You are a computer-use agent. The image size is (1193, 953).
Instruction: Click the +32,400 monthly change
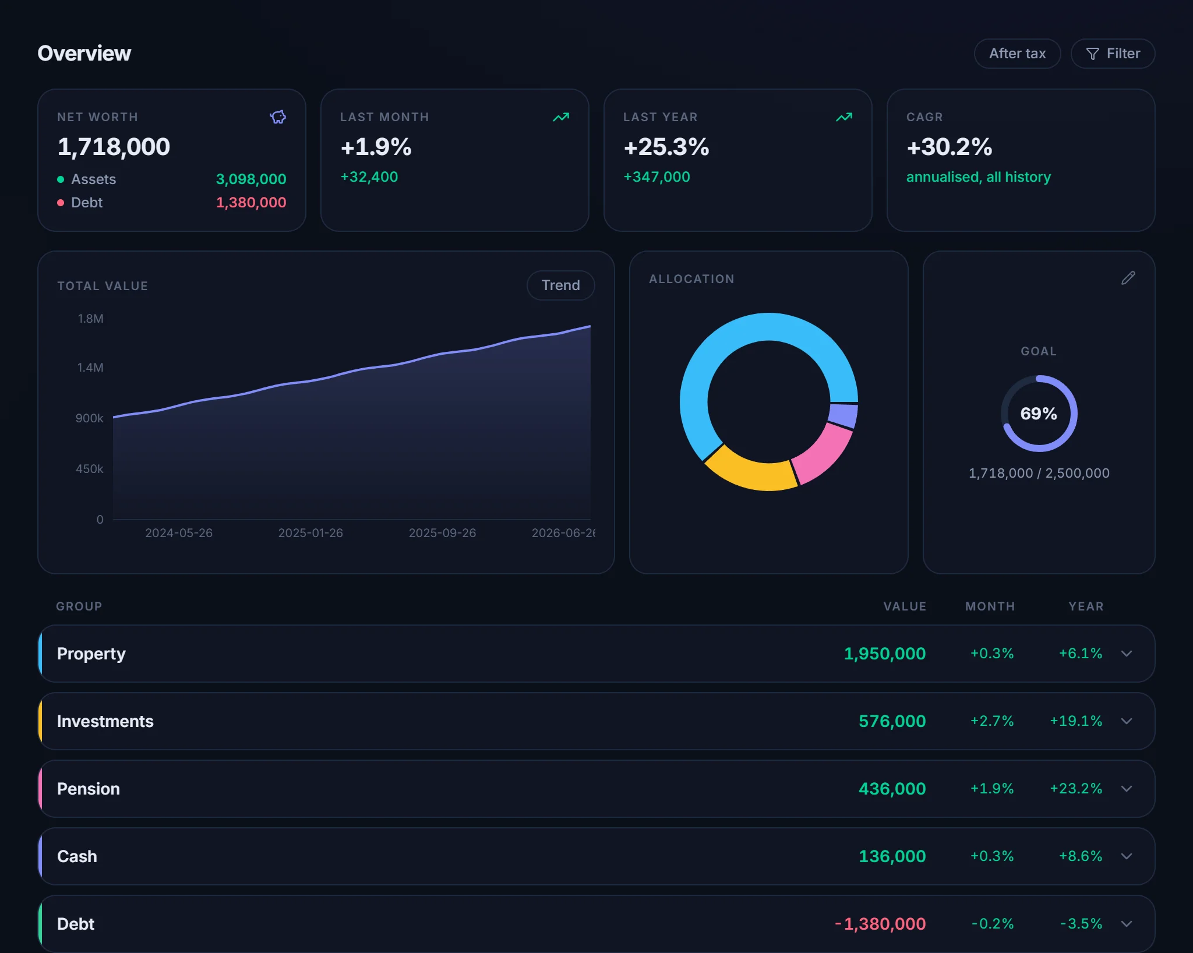tap(369, 177)
